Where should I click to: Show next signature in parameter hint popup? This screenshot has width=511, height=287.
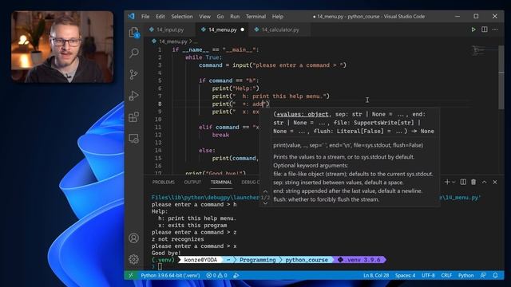click(x=265, y=203)
